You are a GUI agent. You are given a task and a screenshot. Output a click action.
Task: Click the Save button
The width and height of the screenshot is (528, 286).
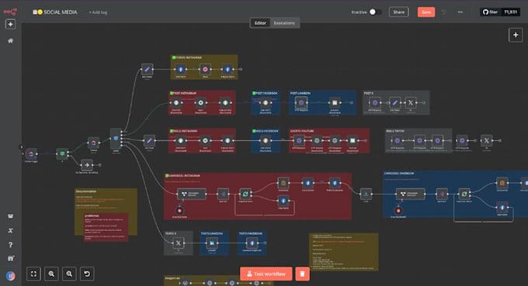(x=426, y=12)
